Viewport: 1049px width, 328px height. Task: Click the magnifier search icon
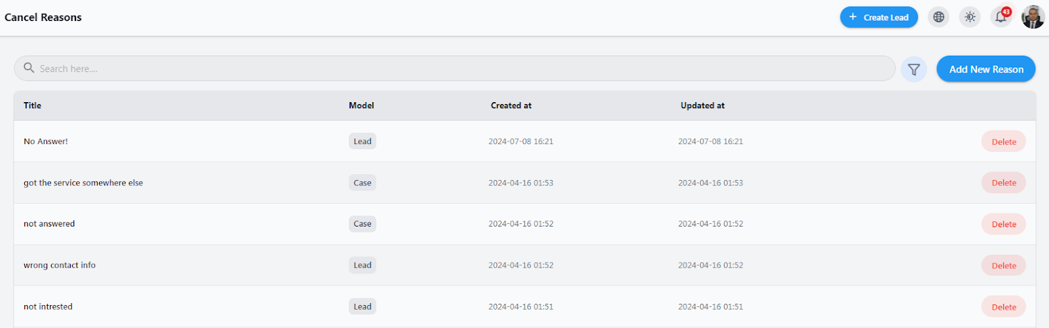[29, 68]
